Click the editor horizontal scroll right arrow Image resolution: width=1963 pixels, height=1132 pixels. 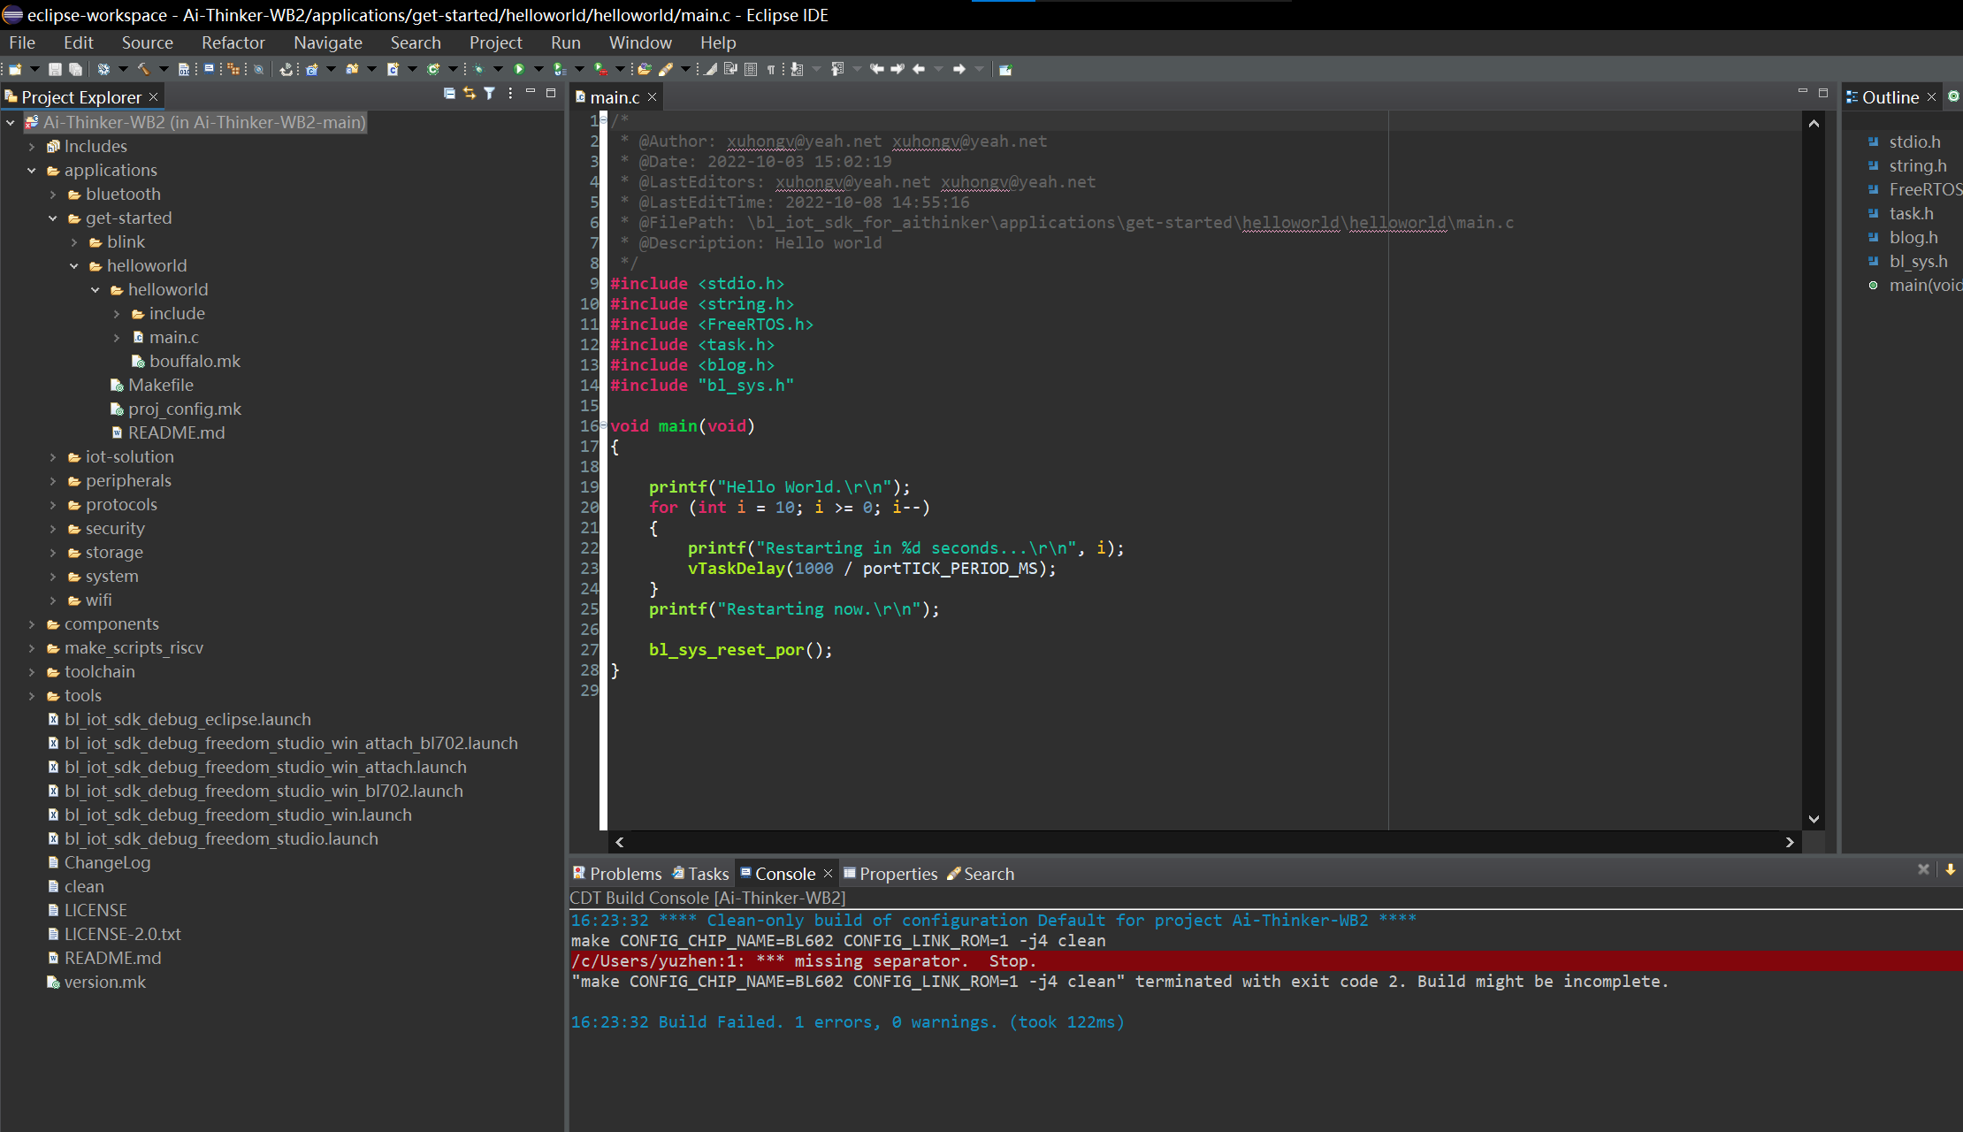[x=1790, y=842]
